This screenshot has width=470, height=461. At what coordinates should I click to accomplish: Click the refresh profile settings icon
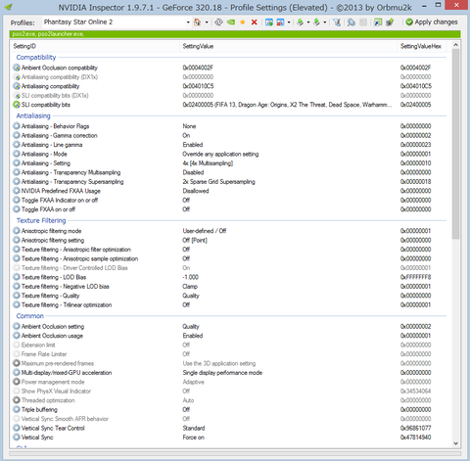[x=218, y=23]
